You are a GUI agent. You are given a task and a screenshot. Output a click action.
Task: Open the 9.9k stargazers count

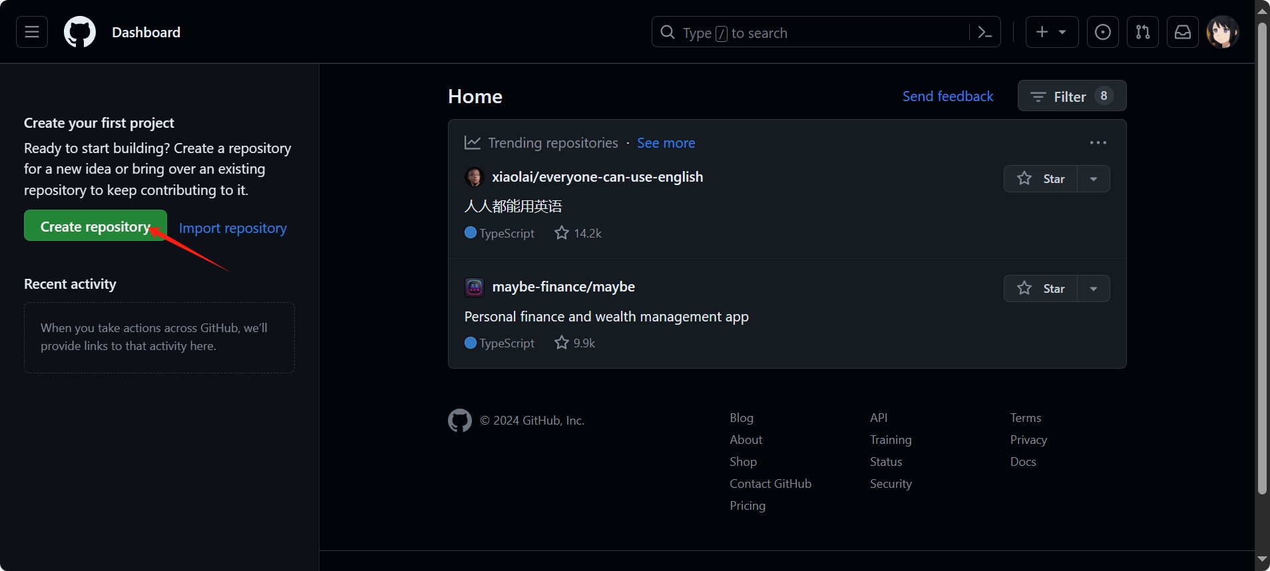point(575,343)
